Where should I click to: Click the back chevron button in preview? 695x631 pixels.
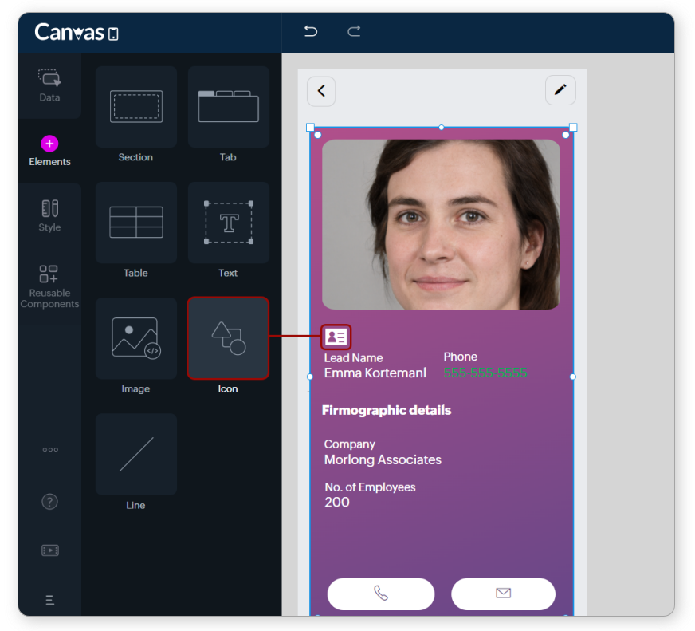[321, 91]
